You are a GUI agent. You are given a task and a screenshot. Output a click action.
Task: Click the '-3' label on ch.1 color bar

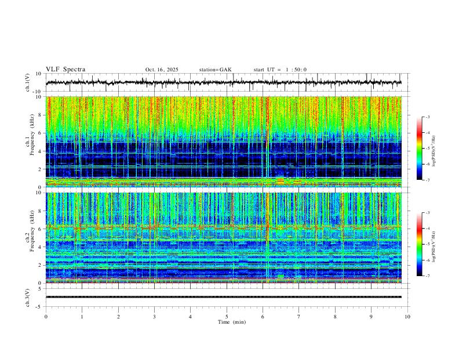pos(428,117)
